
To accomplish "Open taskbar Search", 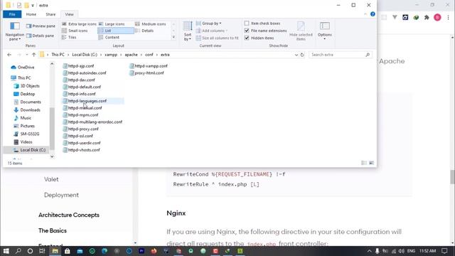I will (18, 251).
